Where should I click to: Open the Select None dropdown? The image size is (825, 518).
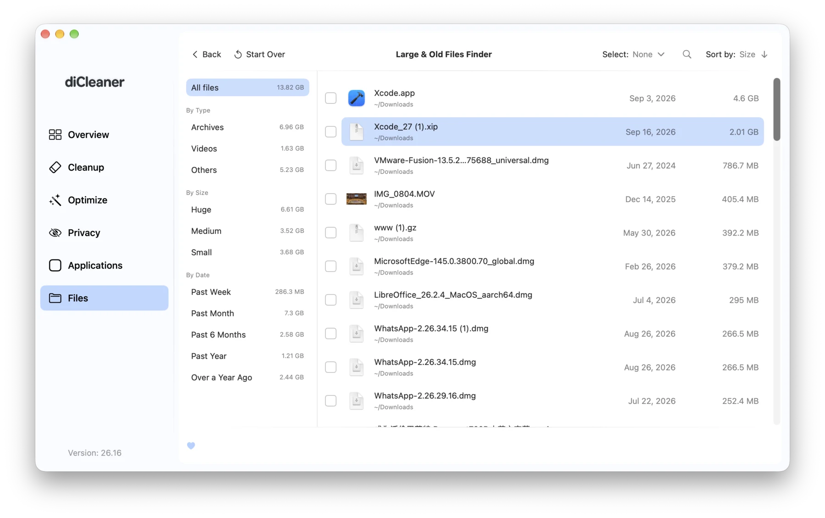[649, 54]
